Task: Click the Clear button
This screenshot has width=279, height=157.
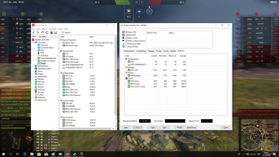Action: (x=153, y=128)
